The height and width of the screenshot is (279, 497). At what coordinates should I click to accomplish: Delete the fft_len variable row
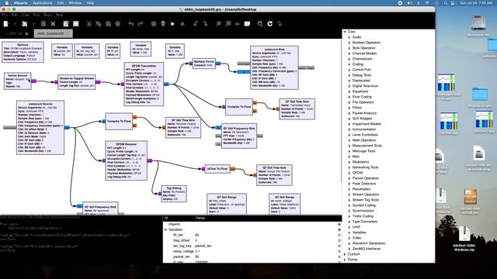click(x=339, y=235)
